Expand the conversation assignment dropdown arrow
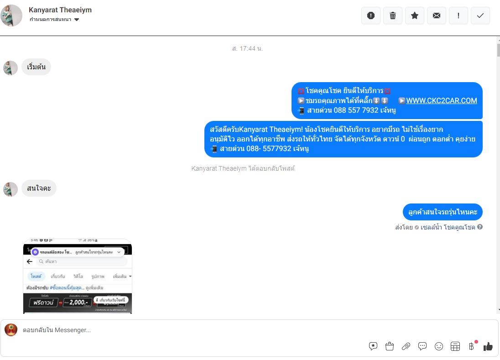The height and width of the screenshot is (360, 500). point(77,20)
